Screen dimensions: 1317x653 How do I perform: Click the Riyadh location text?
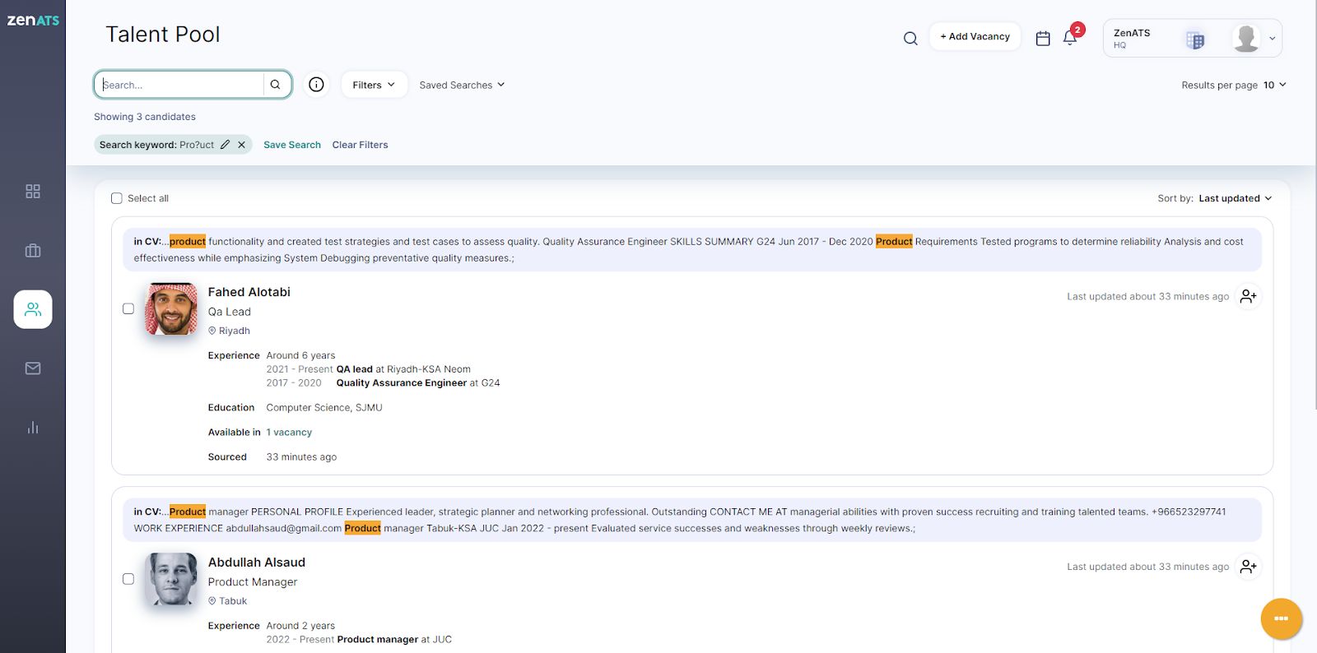235,331
